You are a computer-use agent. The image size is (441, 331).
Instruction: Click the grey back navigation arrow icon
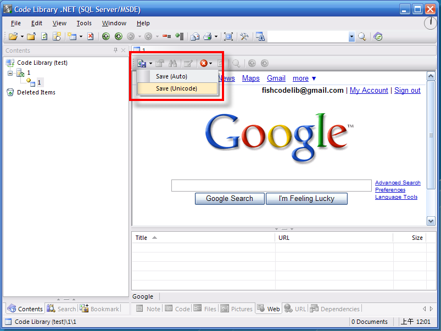click(131, 37)
